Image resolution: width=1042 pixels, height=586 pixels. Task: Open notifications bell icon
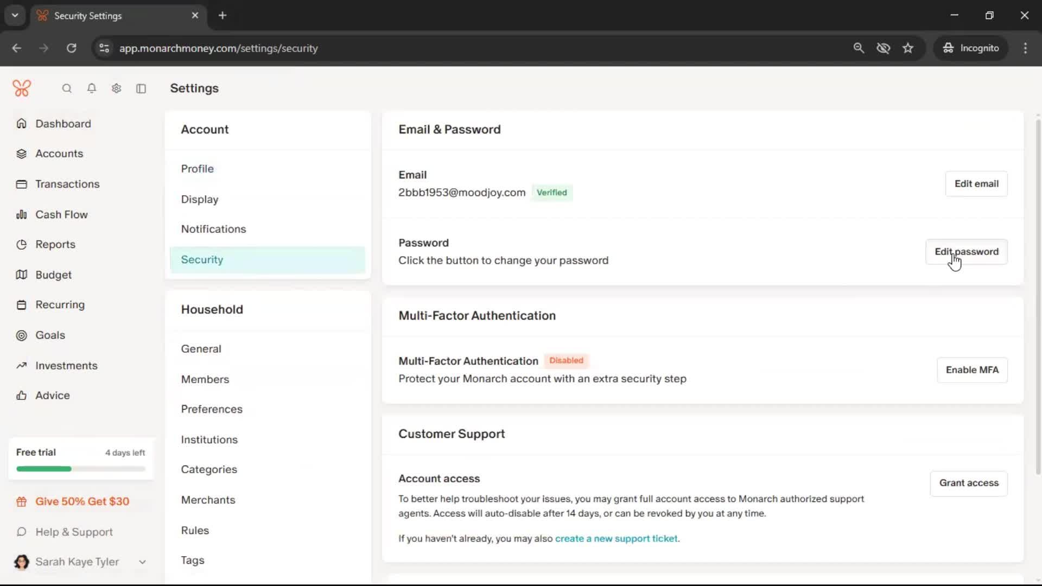pos(92,88)
